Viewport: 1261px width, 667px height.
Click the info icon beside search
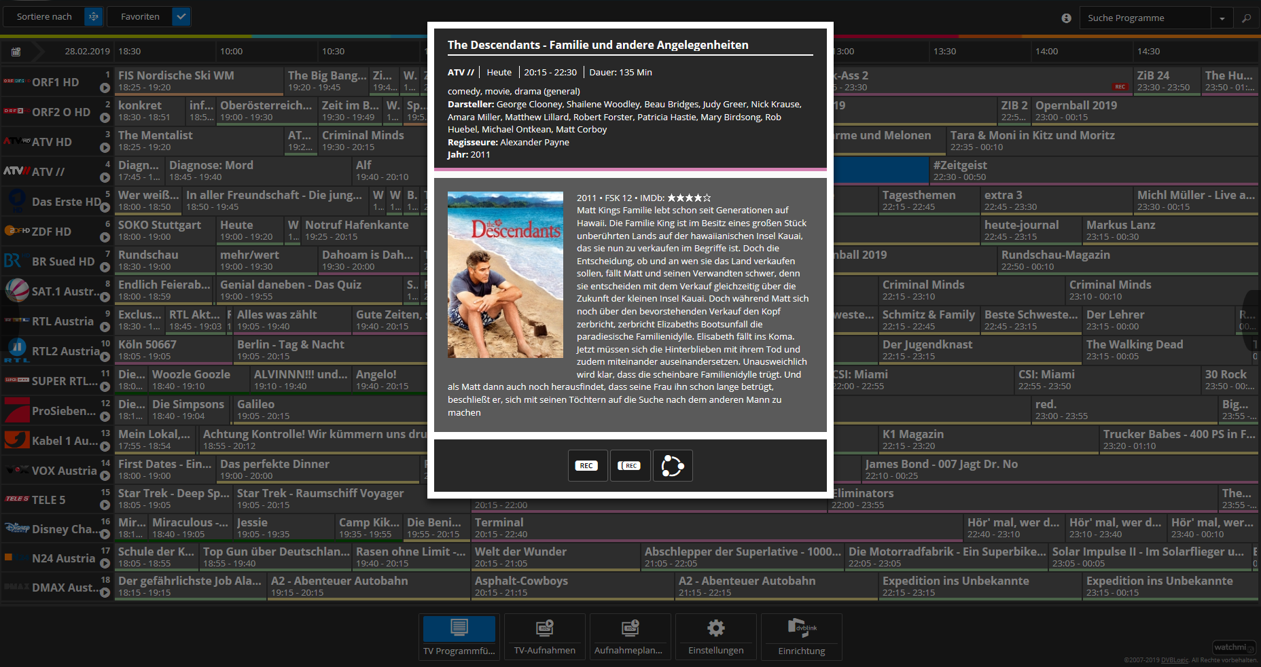pyautogui.click(x=1066, y=18)
